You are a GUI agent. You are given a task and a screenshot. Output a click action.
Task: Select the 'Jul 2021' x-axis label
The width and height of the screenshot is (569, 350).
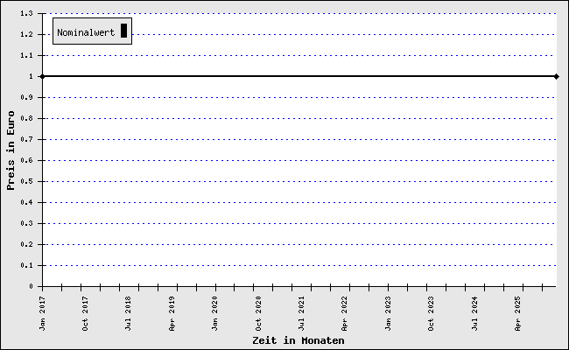302,312
